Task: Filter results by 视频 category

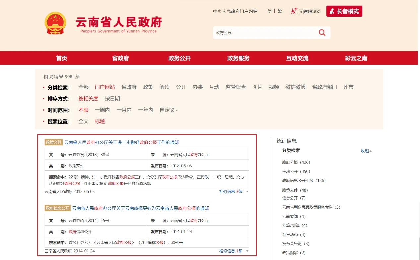Action: [x=274, y=87]
